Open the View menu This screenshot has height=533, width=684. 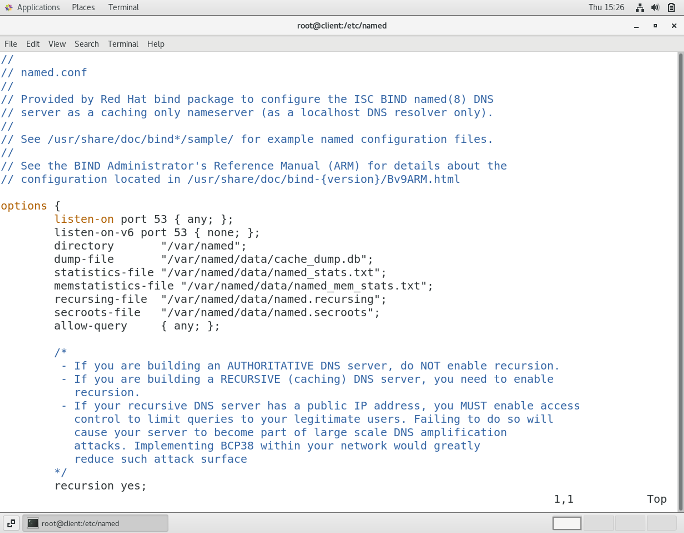[x=57, y=44]
